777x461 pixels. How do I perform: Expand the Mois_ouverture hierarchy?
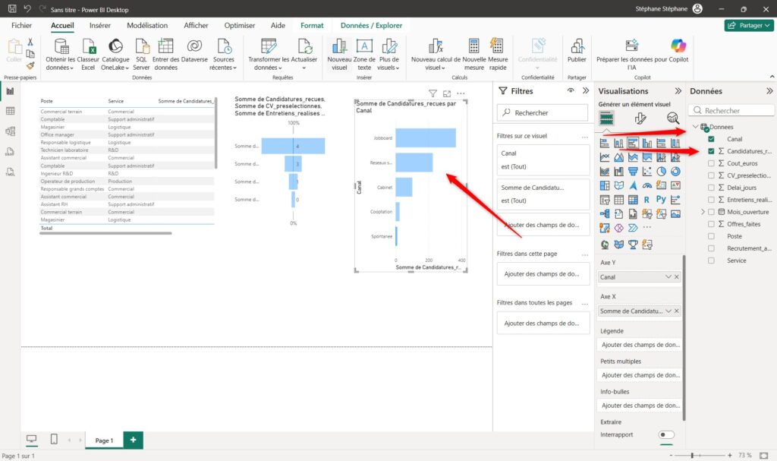tap(703, 212)
